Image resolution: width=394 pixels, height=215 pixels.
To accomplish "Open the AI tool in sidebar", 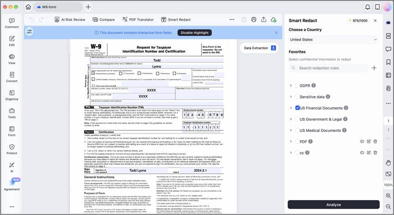I will pyautogui.click(x=12, y=168).
